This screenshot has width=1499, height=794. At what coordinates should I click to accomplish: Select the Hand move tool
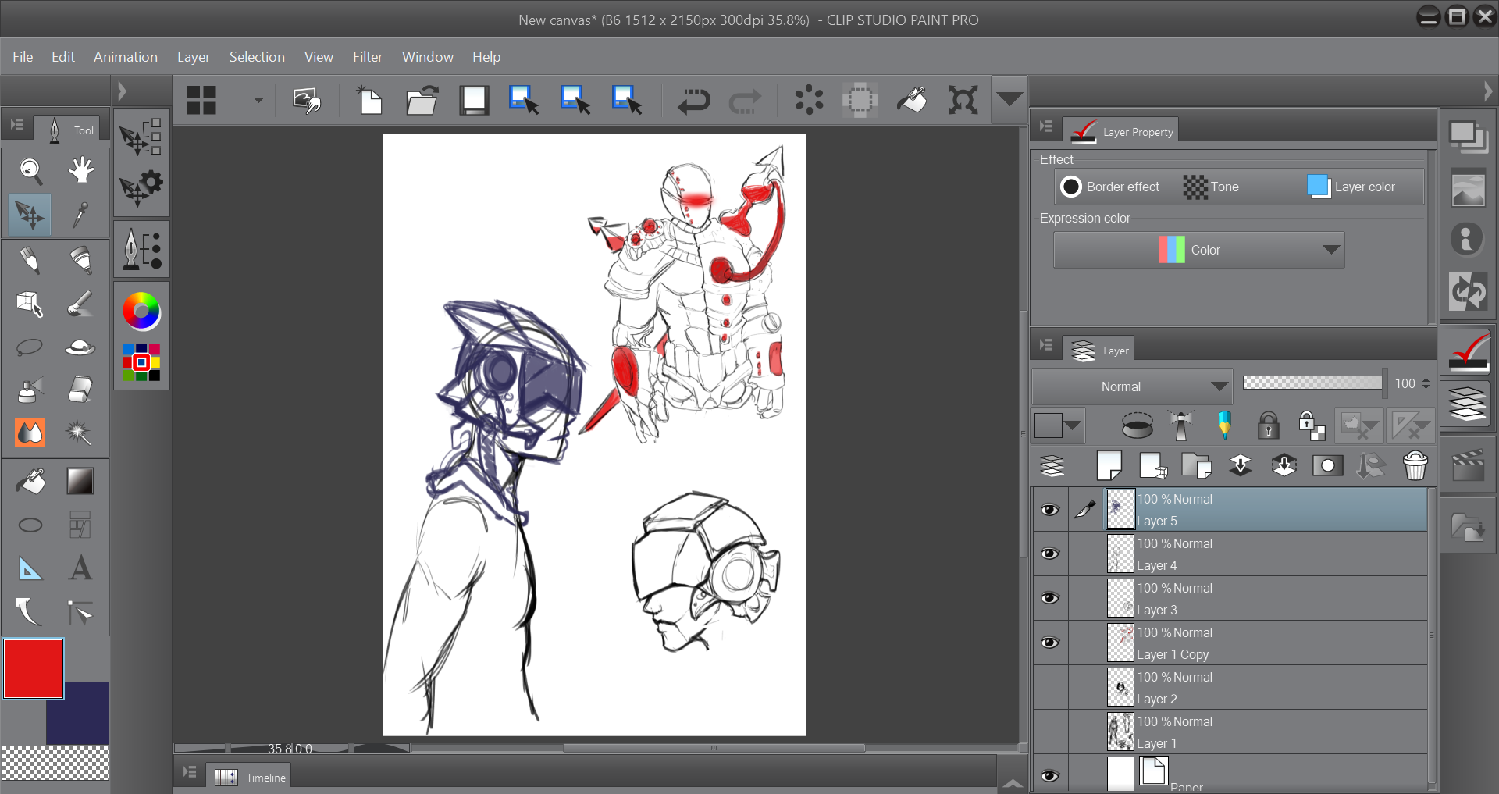pos(80,170)
